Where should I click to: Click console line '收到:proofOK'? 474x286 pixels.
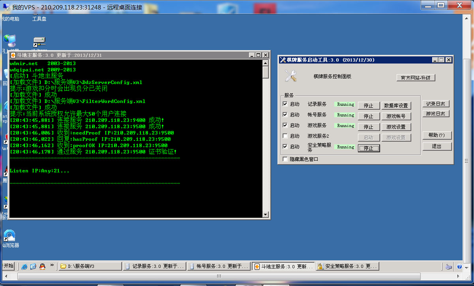[88, 146]
